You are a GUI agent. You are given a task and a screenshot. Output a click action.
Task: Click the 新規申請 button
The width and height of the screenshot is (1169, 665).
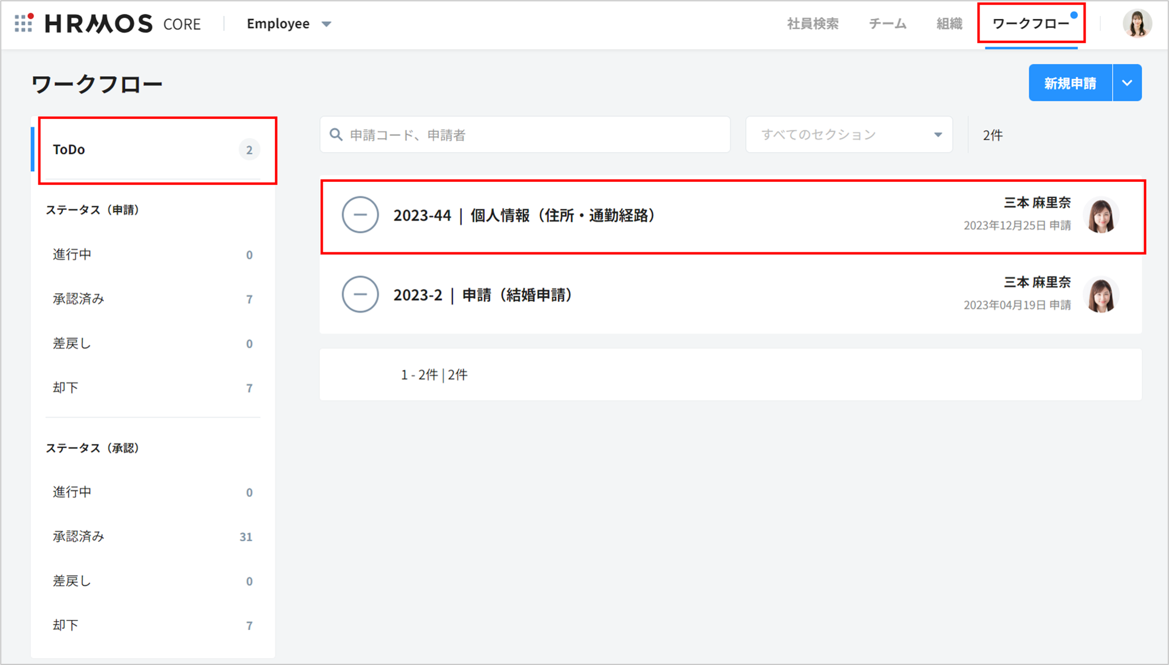click(1070, 83)
